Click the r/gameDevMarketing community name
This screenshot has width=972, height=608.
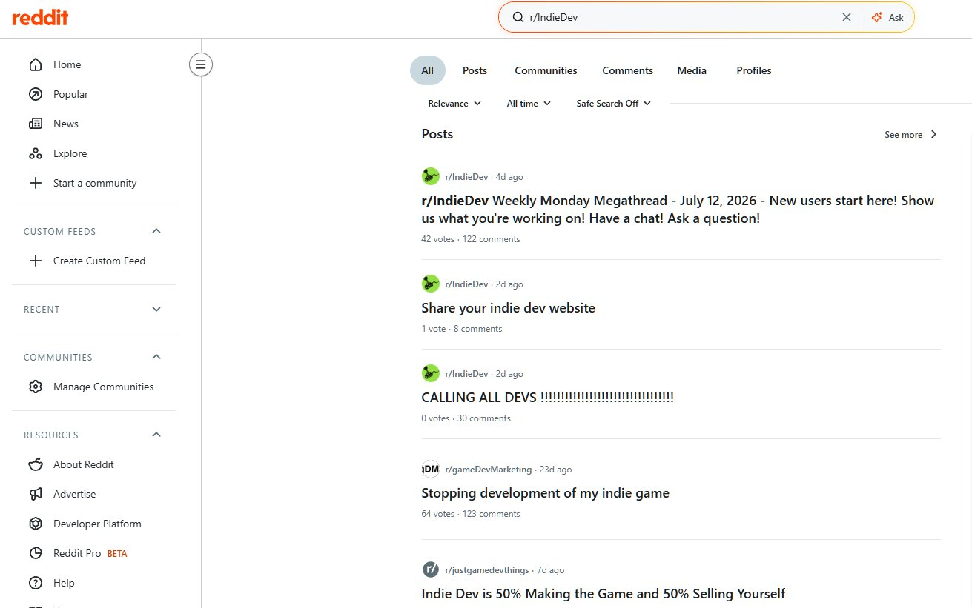489,469
